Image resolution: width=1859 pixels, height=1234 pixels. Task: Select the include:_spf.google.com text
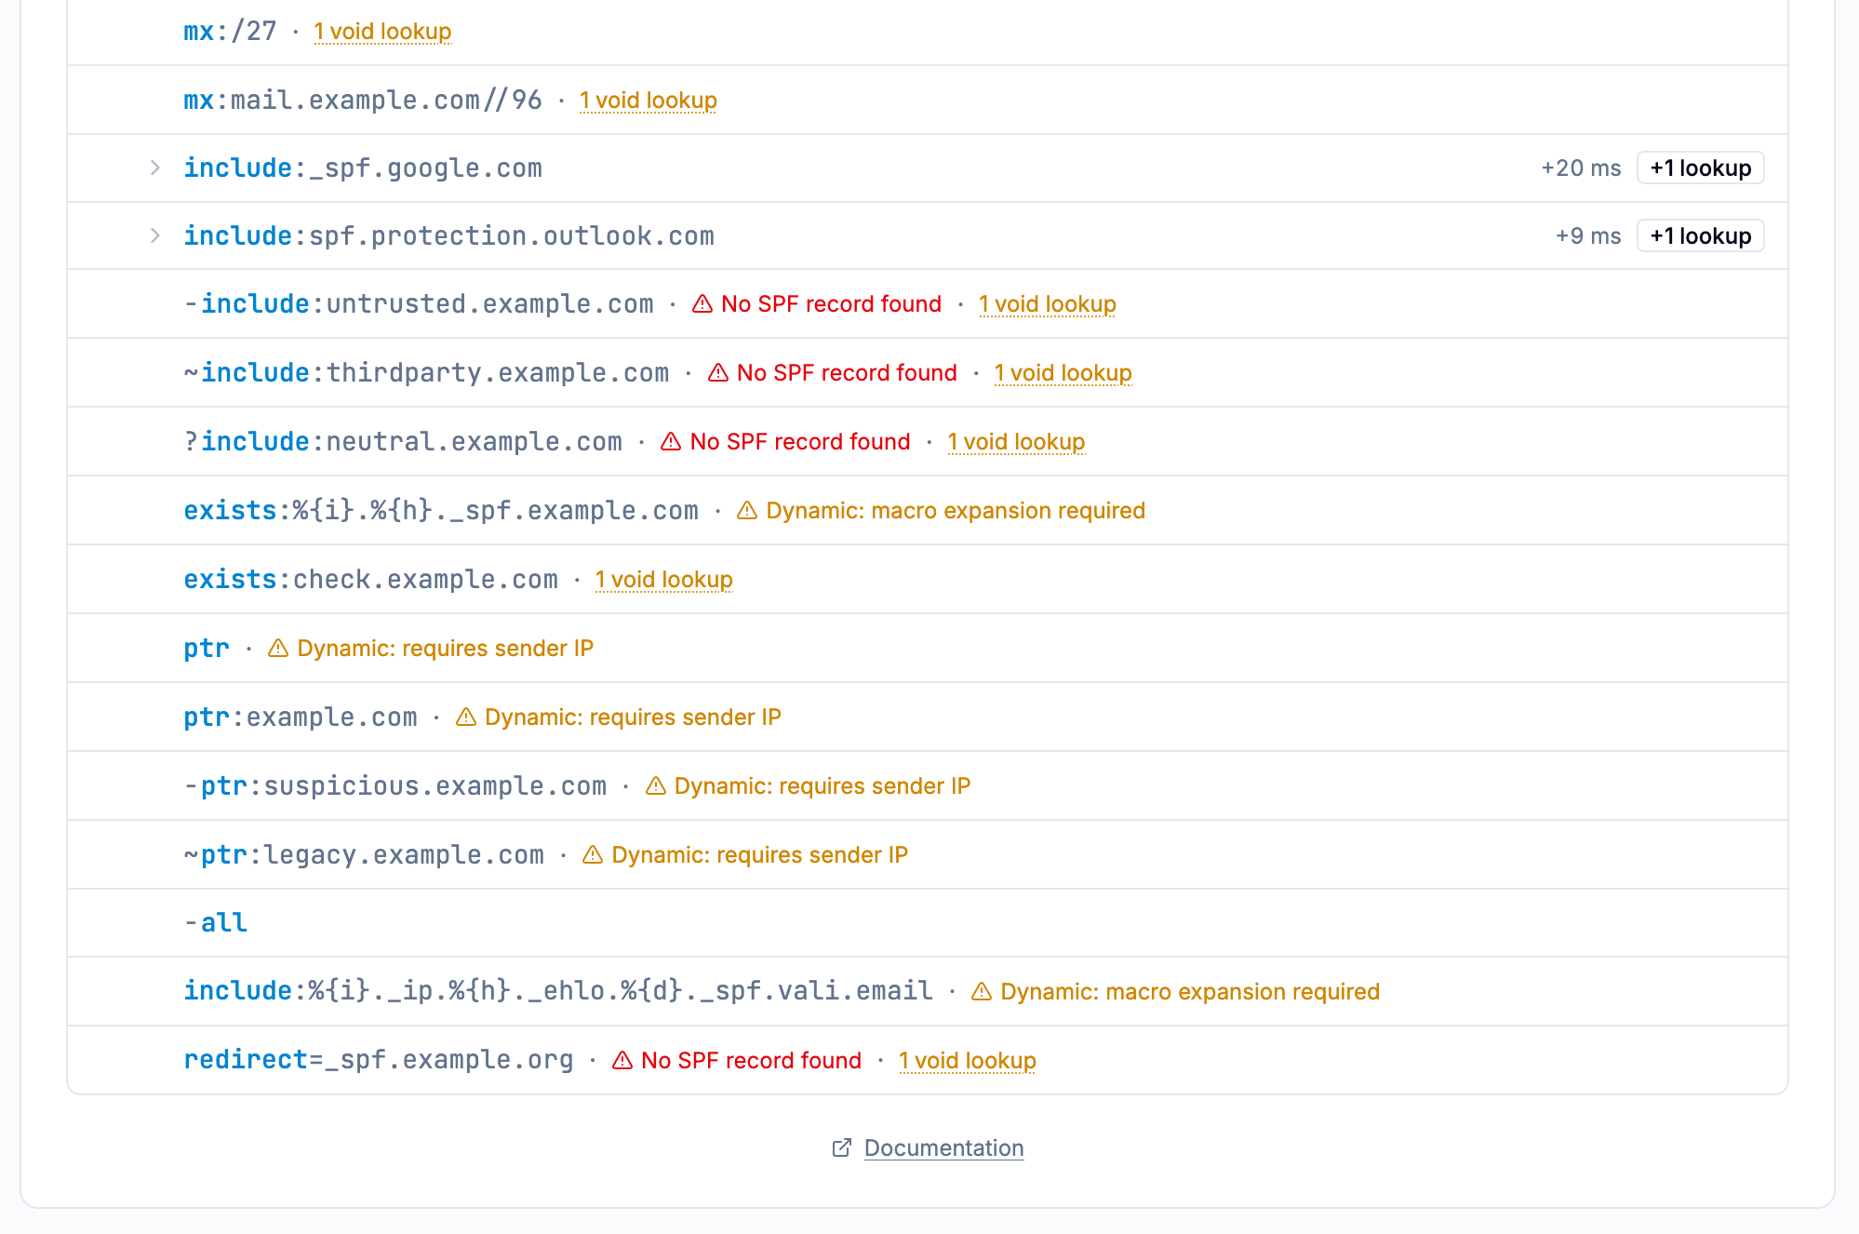coord(363,168)
